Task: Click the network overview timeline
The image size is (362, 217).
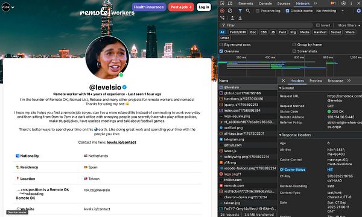Action: click(x=290, y=66)
